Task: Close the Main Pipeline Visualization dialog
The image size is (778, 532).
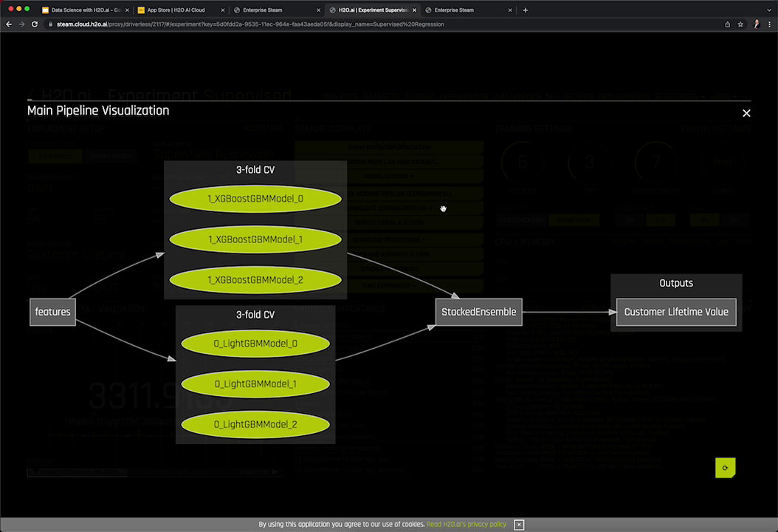Action: 746,113
